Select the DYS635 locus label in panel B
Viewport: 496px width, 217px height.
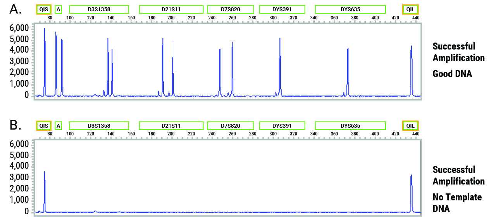350,126
